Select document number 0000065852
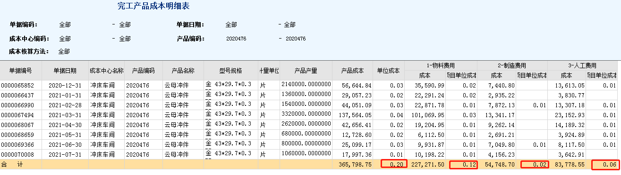621x175 pixels. [17, 85]
